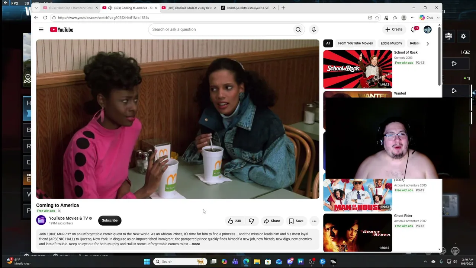Image resolution: width=476 pixels, height=268 pixels.
Task: Save the video to a playlist
Action: click(296, 221)
